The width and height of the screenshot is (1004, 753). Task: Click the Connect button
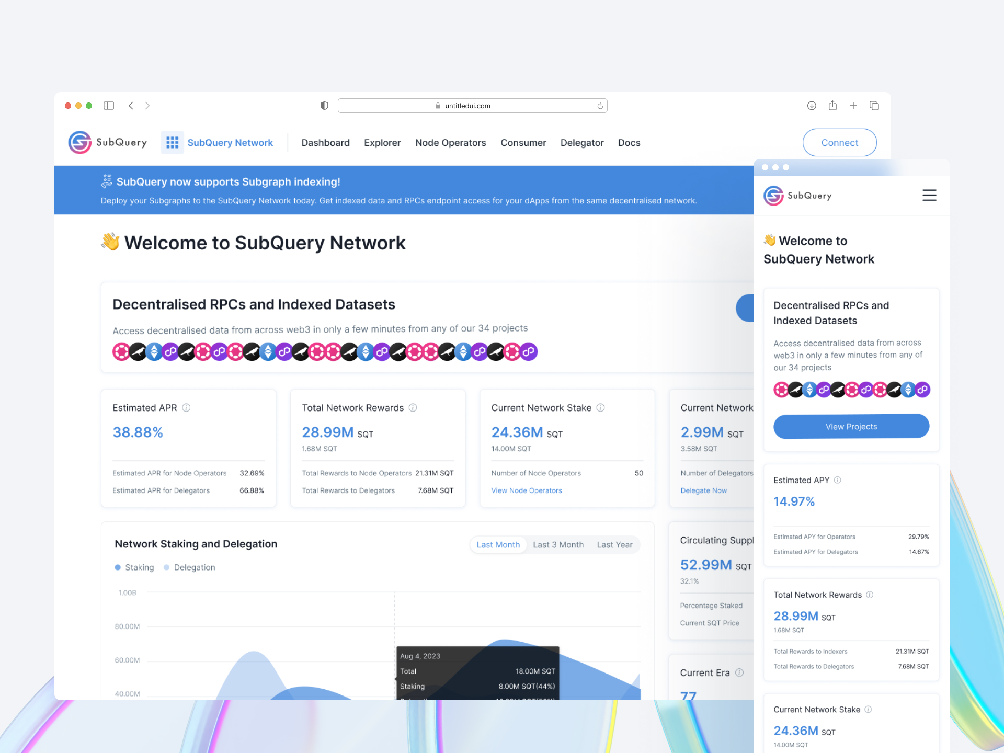(x=839, y=142)
